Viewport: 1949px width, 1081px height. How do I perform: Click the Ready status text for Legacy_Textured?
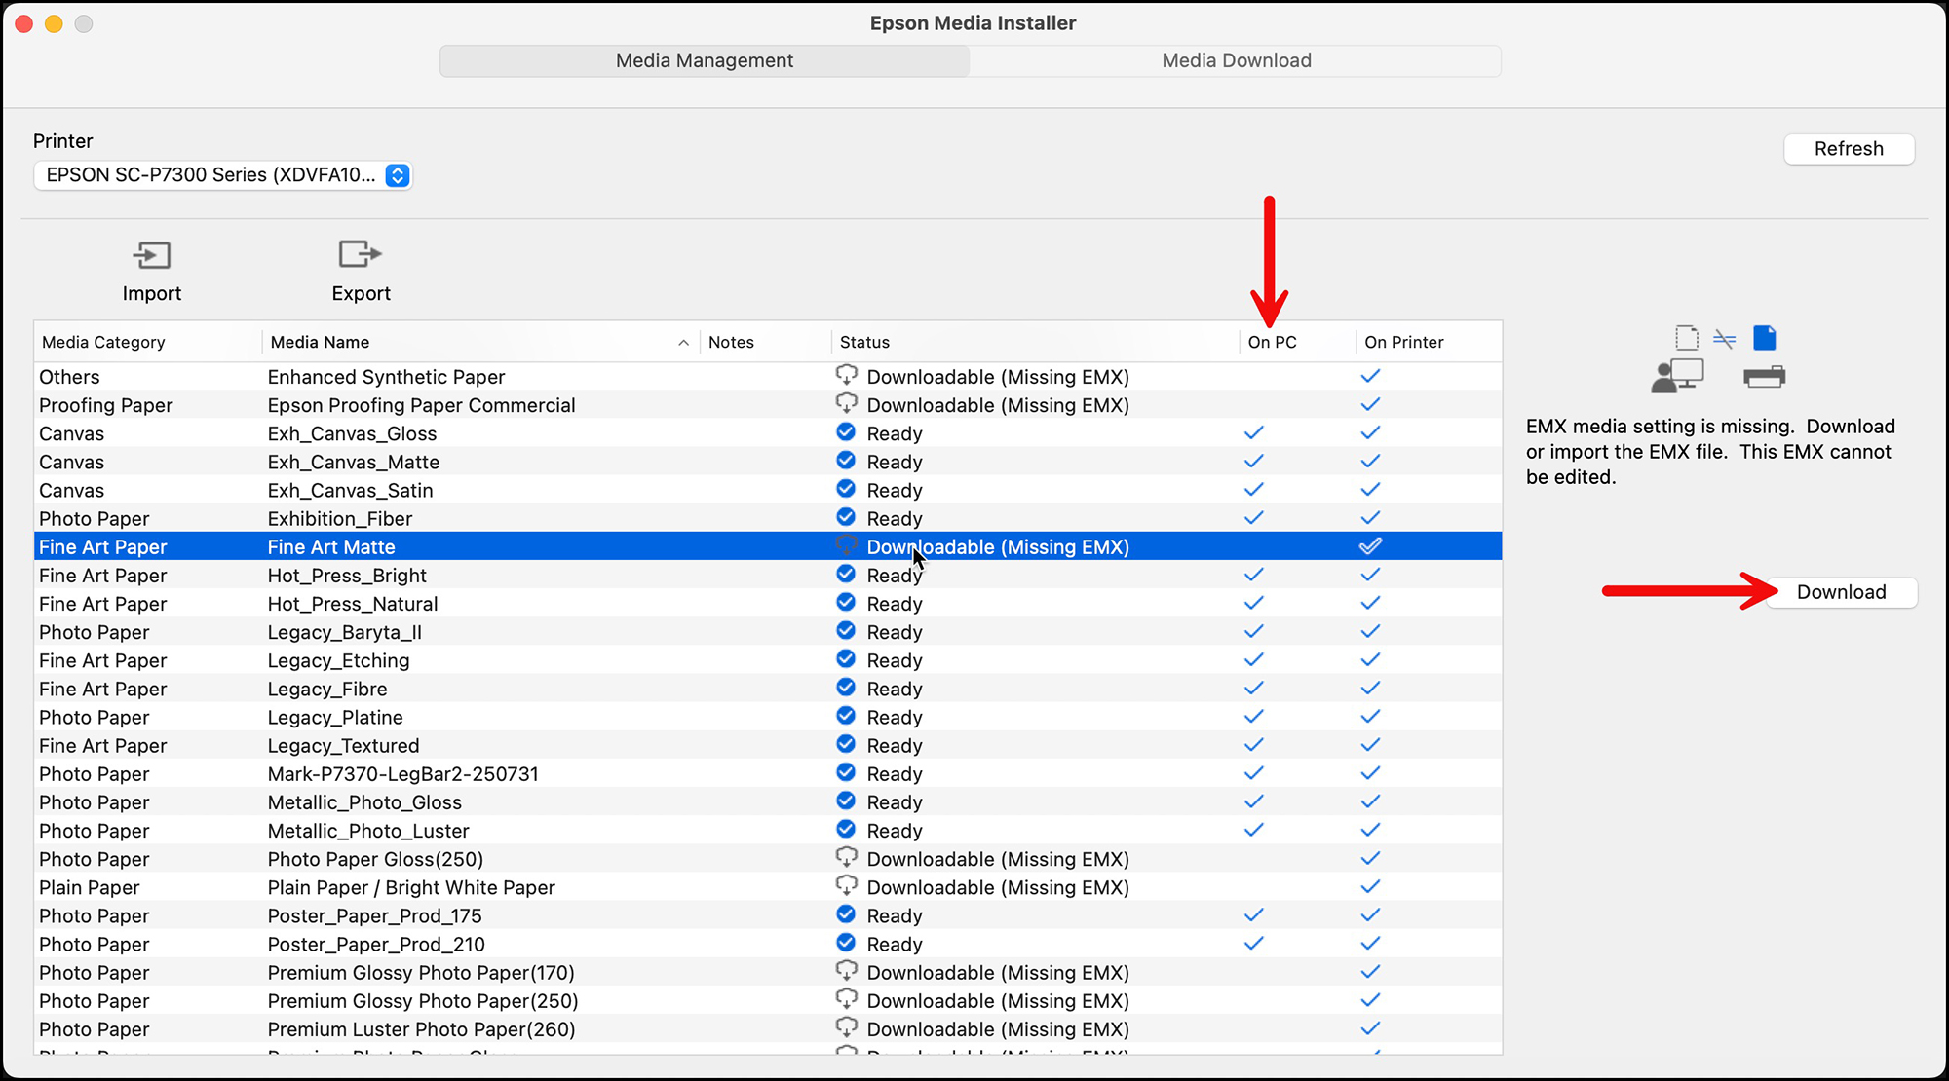click(895, 746)
